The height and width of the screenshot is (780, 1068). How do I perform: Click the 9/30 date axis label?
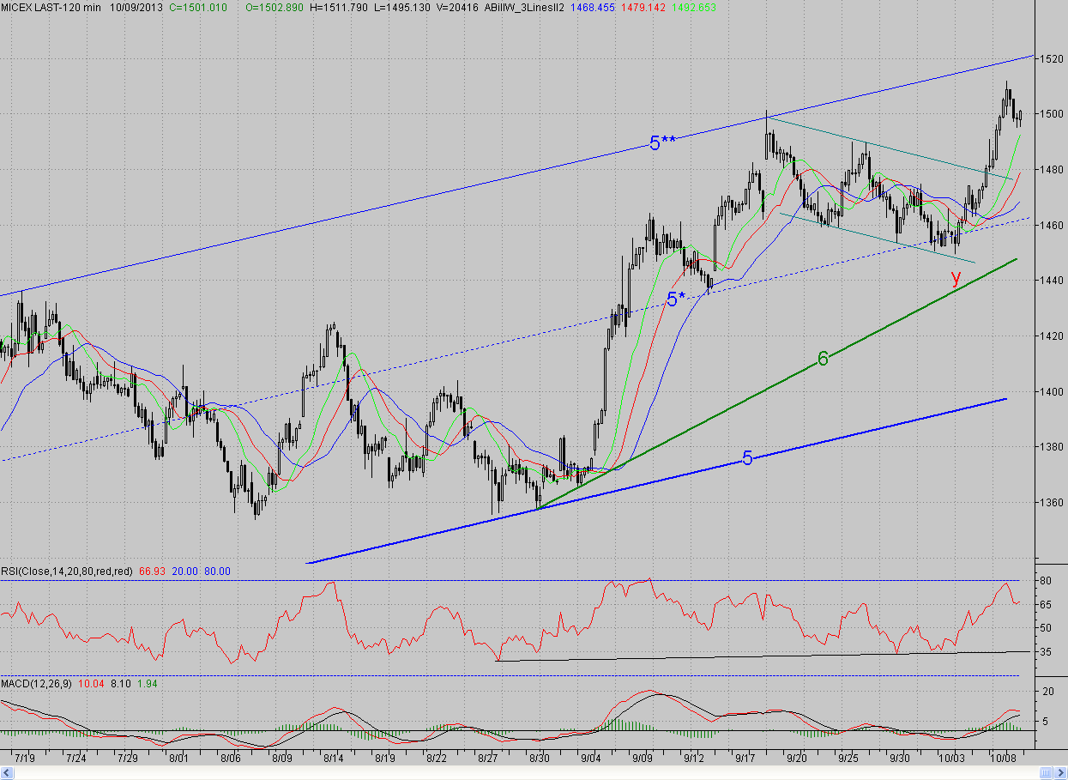(900, 759)
